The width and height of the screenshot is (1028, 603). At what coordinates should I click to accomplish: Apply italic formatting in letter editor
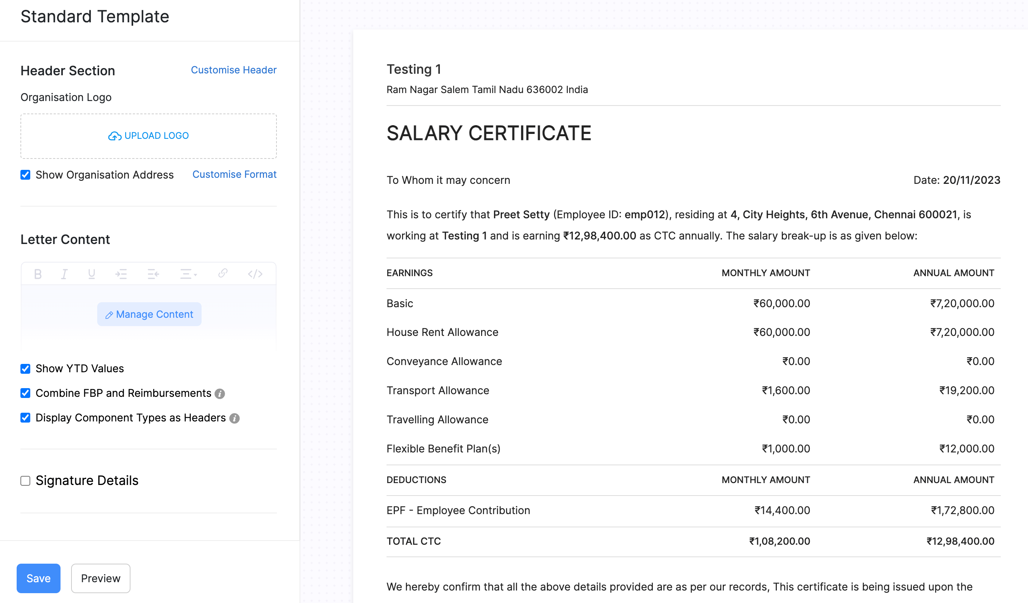pyautogui.click(x=64, y=274)
